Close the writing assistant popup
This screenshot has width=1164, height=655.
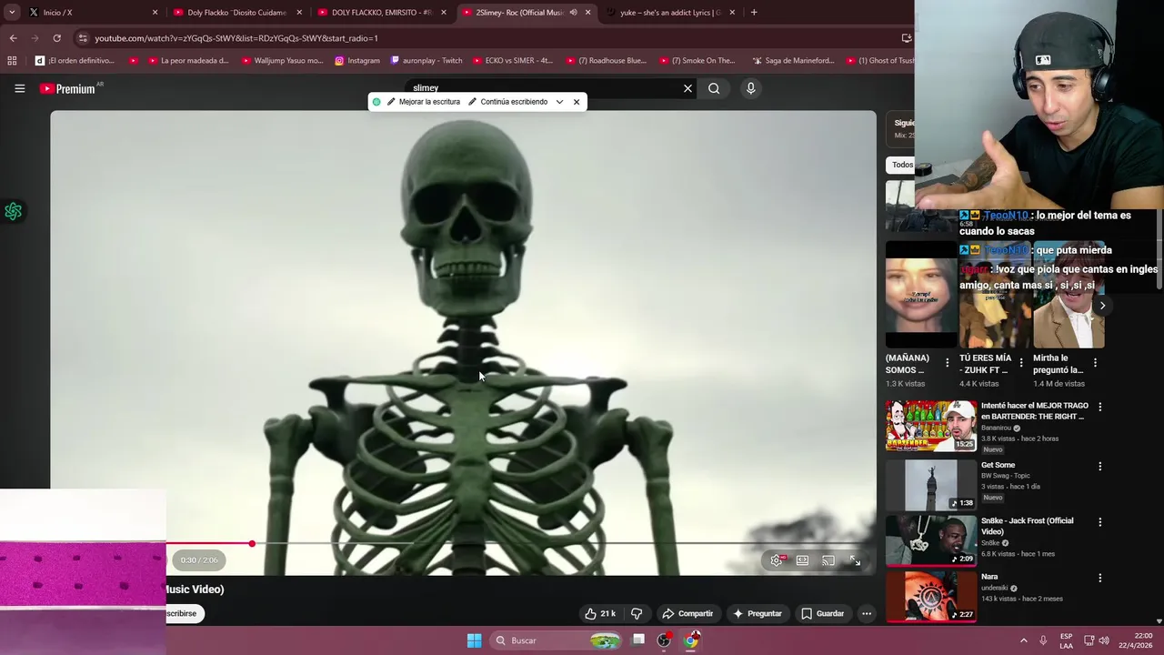[x=576, y=102]
